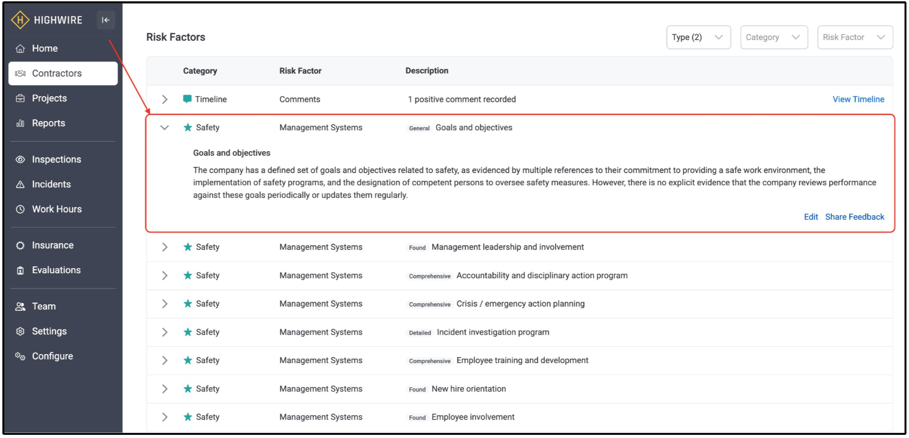Image resolution: width=909 pixels, height=438 pixels.
Task: Click the star icon in Employee involvement row
Action: (x=188, y=417)
